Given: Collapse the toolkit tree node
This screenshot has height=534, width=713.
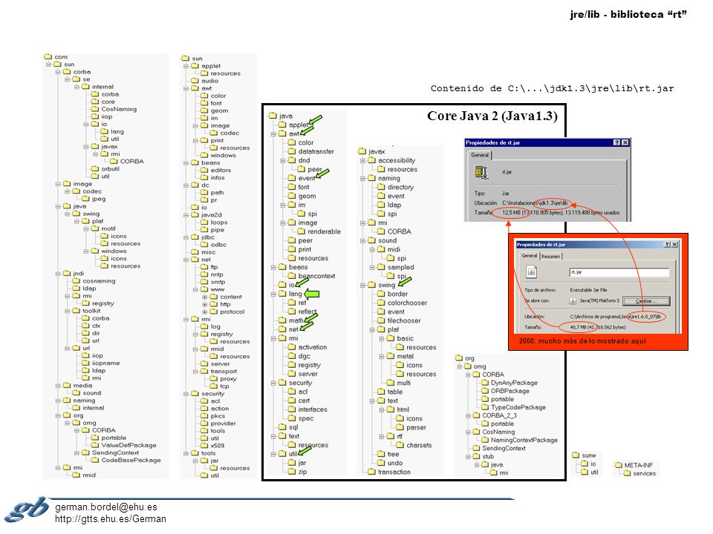Looking at the screenshot, I should click(x=68, y=311).
